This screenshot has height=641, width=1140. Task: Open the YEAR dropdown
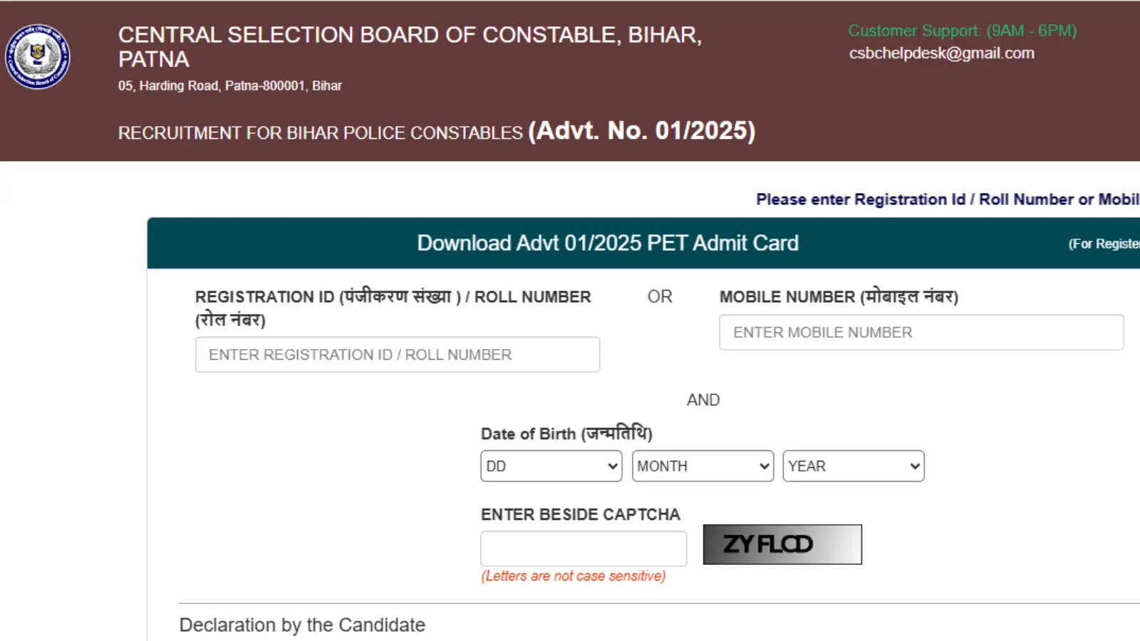coord(853,466)
